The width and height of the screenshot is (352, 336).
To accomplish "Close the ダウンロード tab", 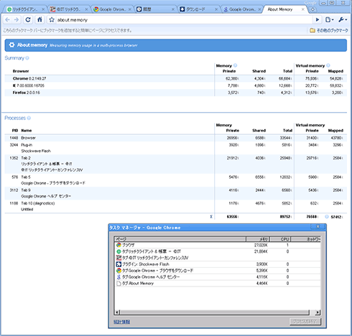I will coord(216,9).
